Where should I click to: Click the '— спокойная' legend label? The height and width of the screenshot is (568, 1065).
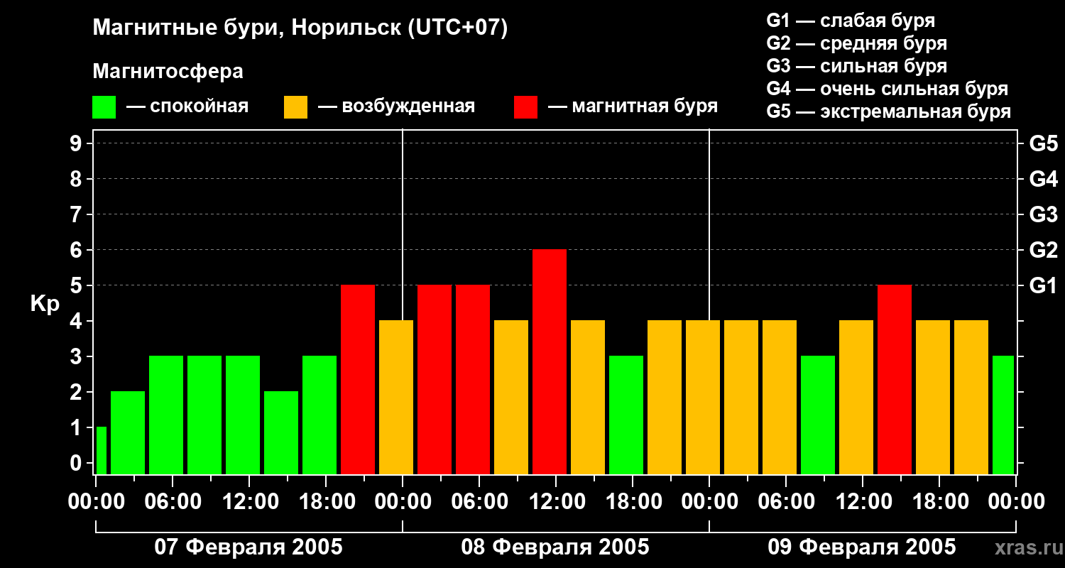coord(187,107)
